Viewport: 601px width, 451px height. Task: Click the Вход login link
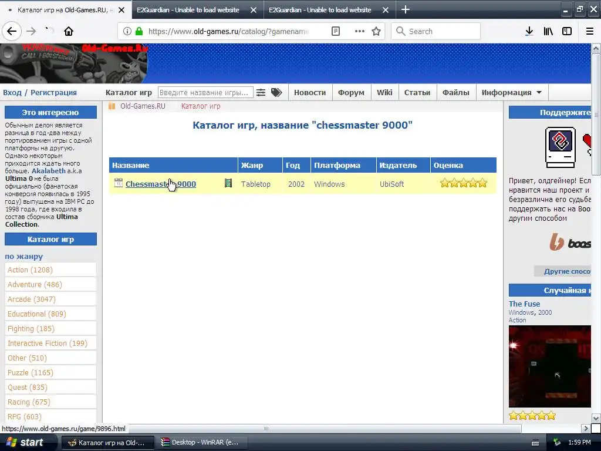(x=12, y=92)
